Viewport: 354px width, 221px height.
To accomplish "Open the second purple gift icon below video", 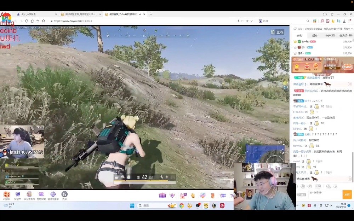I will click(18, 196).
